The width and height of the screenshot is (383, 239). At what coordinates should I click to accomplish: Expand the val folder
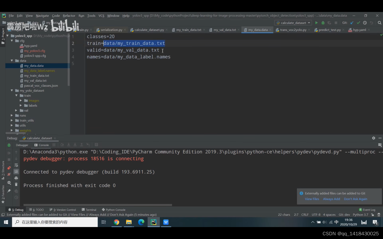16,110
